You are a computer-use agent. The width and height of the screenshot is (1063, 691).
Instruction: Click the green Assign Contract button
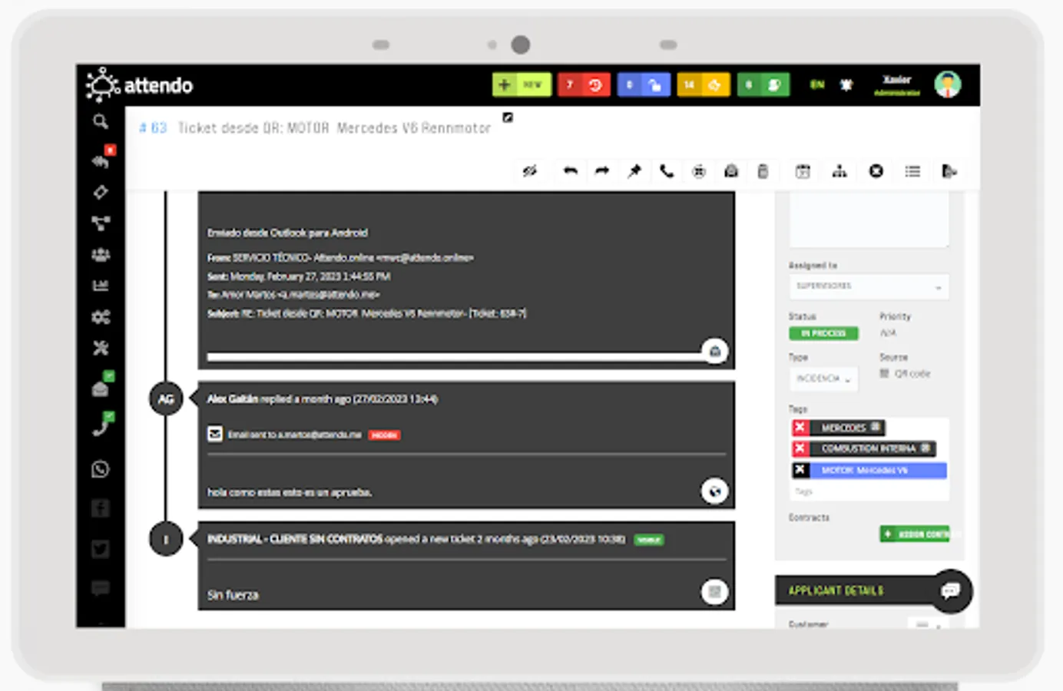pos(915,534)
